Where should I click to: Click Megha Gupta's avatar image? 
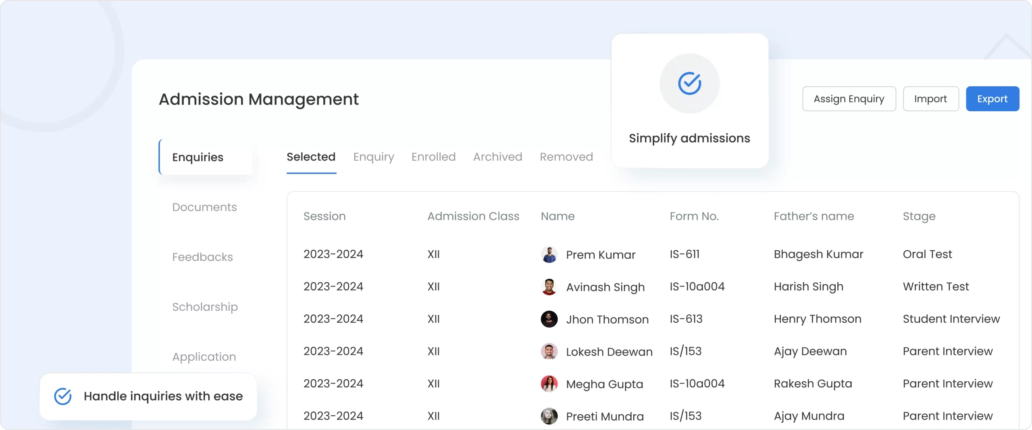point(549,384)
